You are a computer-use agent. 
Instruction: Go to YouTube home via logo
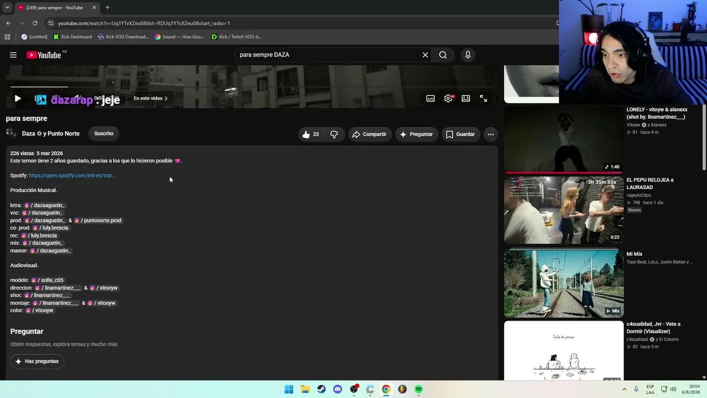[x=44, y=55]
